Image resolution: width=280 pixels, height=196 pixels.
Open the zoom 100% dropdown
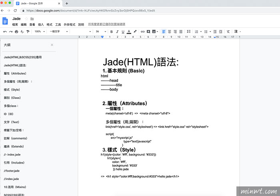click(x=40, y=32)
